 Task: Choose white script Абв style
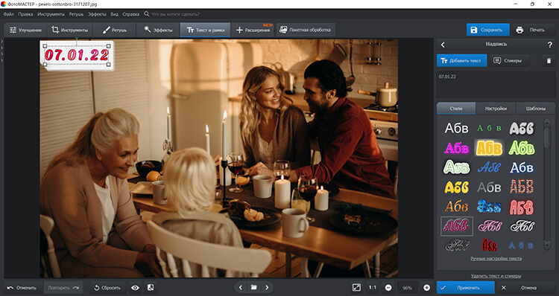[522, 226]
